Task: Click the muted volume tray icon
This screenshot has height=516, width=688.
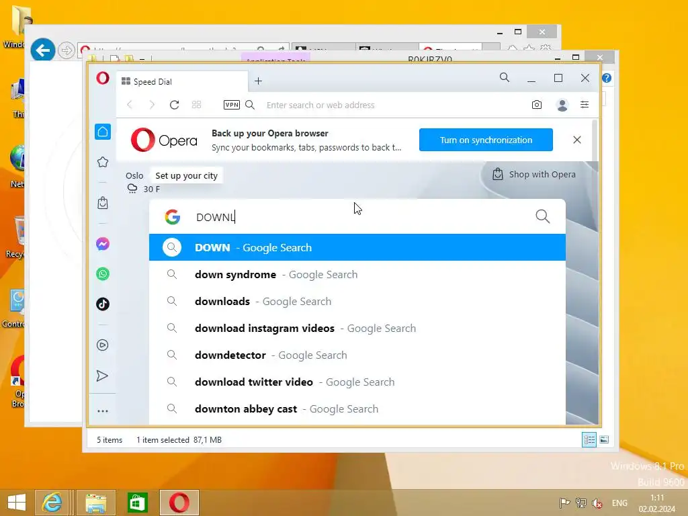Action: coord(597,503)
